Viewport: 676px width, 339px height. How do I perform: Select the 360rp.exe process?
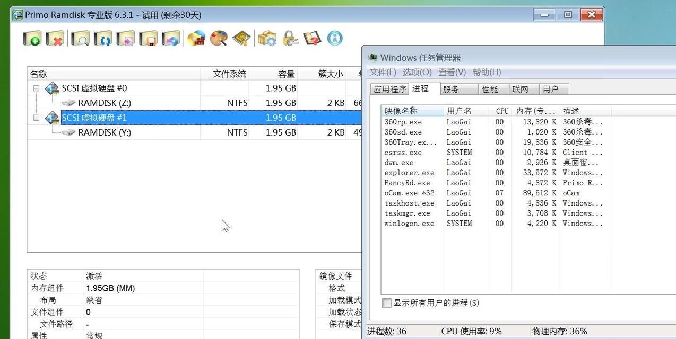496,122
